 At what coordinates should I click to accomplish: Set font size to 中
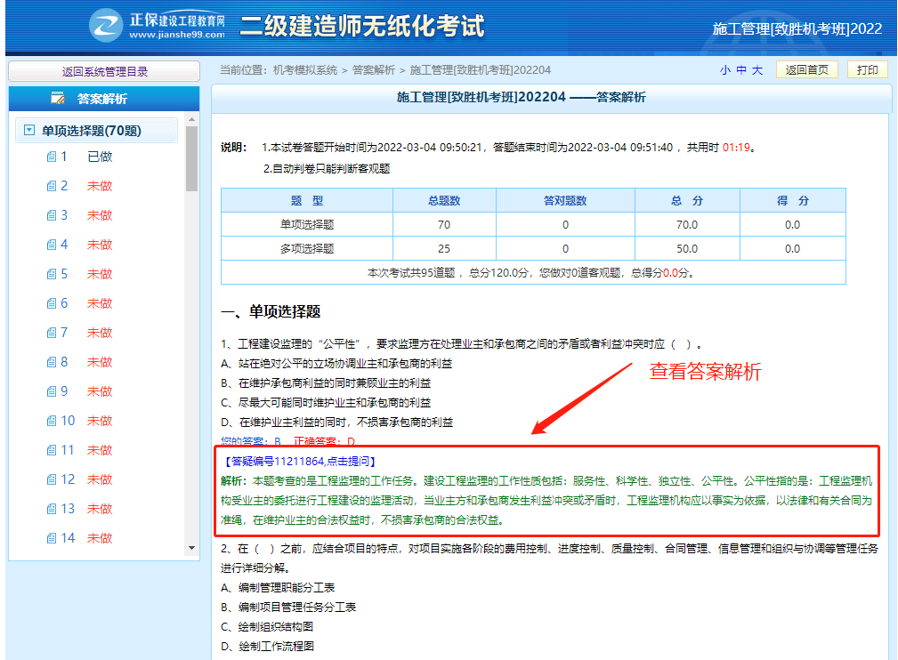click(741, 70)
